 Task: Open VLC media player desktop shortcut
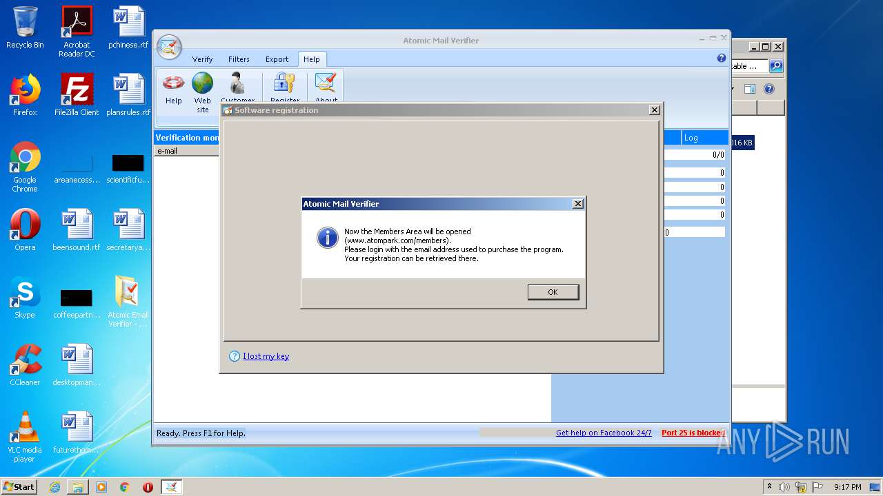[25, 436]
